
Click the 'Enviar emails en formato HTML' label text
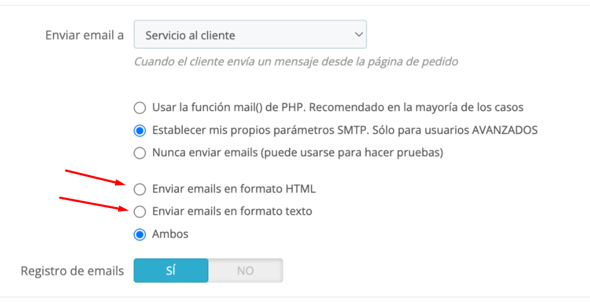(x=234, y=189)
